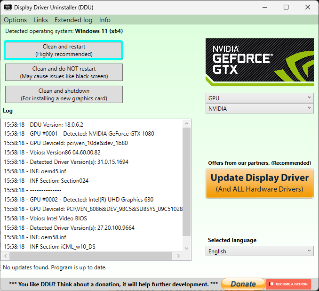The height and width of the screenshot is (291, 319).
Task: Open the Info menu
Action: [x=105, y=20]
